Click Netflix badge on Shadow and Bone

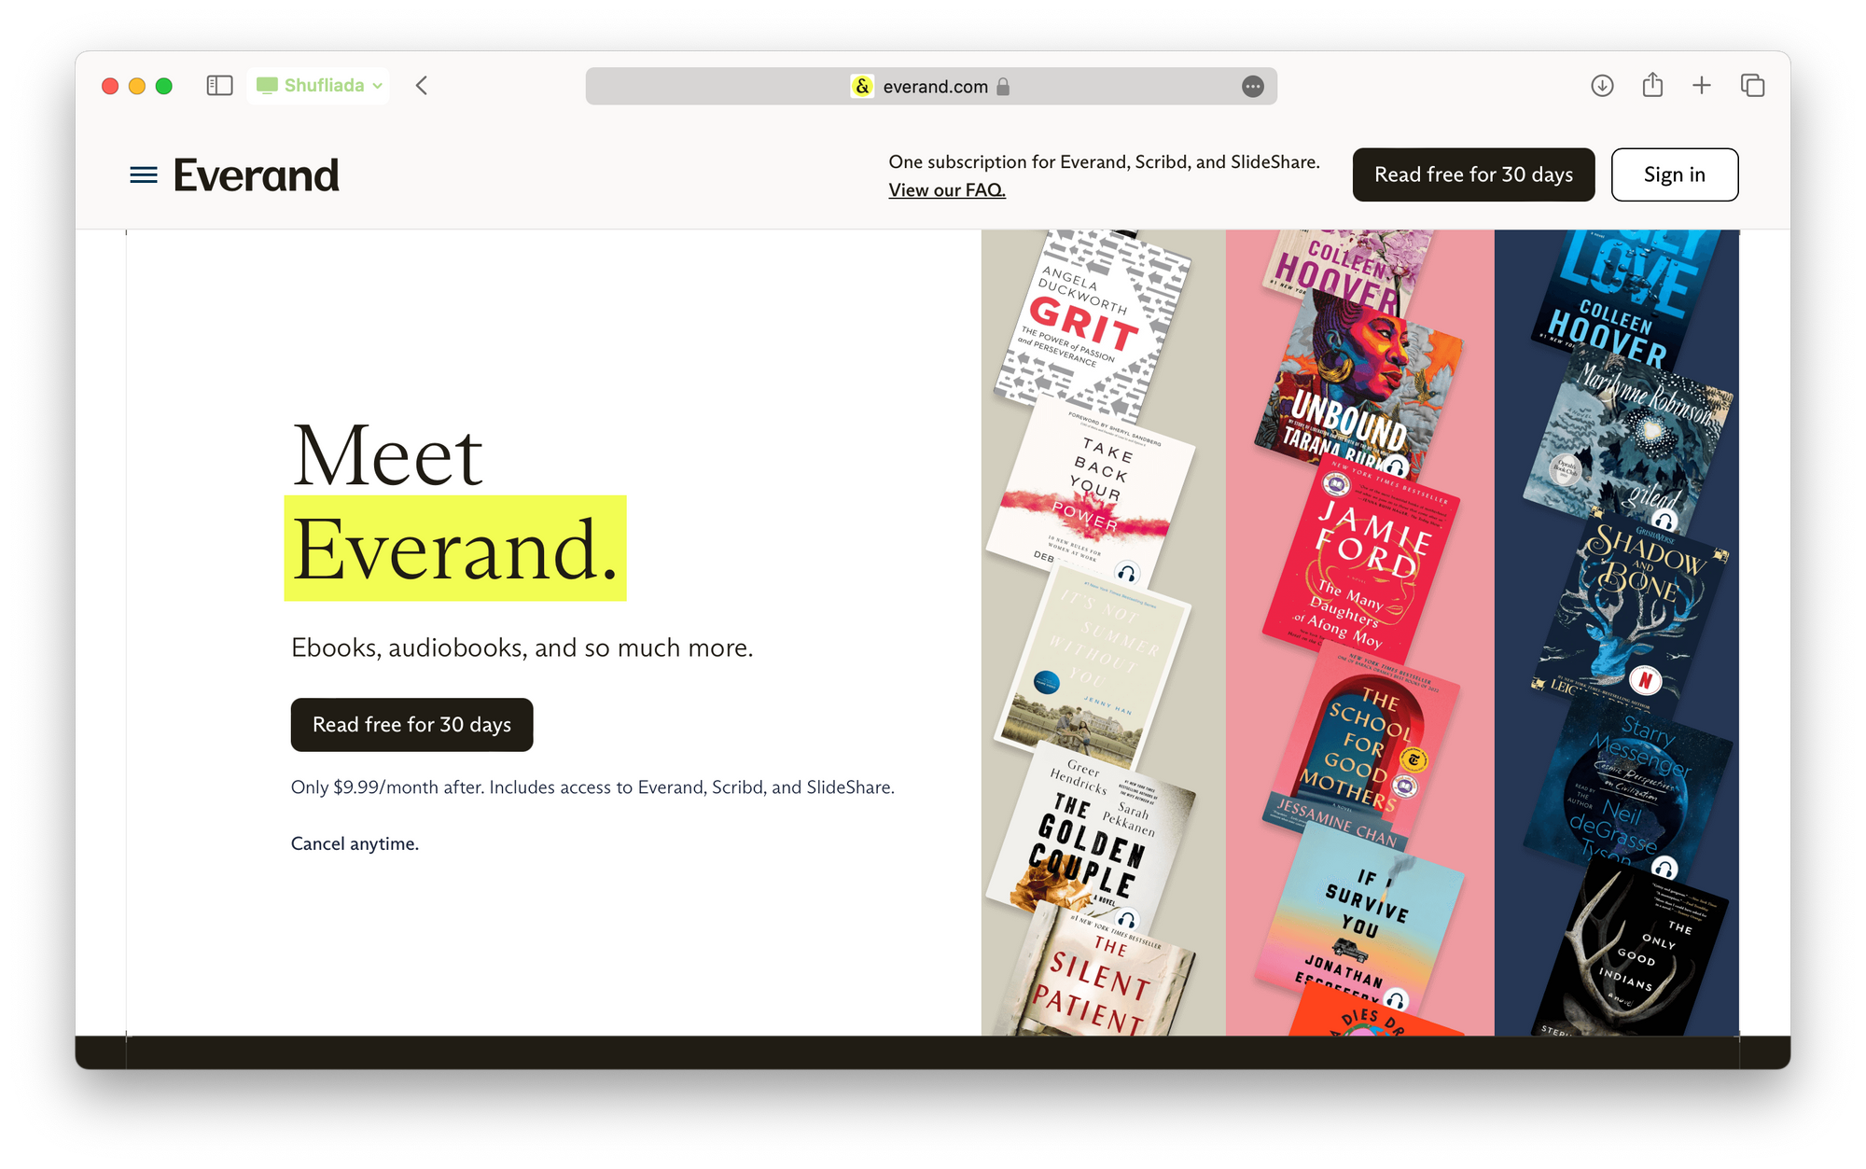(1646, 680)
